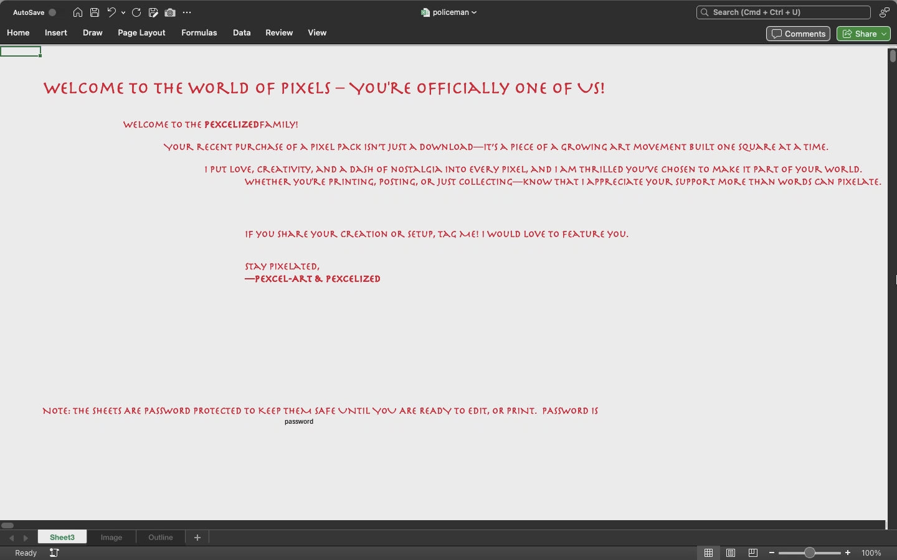Screen dimensions: 897x560
Task: Undo the last action
Action: point(112,12)
